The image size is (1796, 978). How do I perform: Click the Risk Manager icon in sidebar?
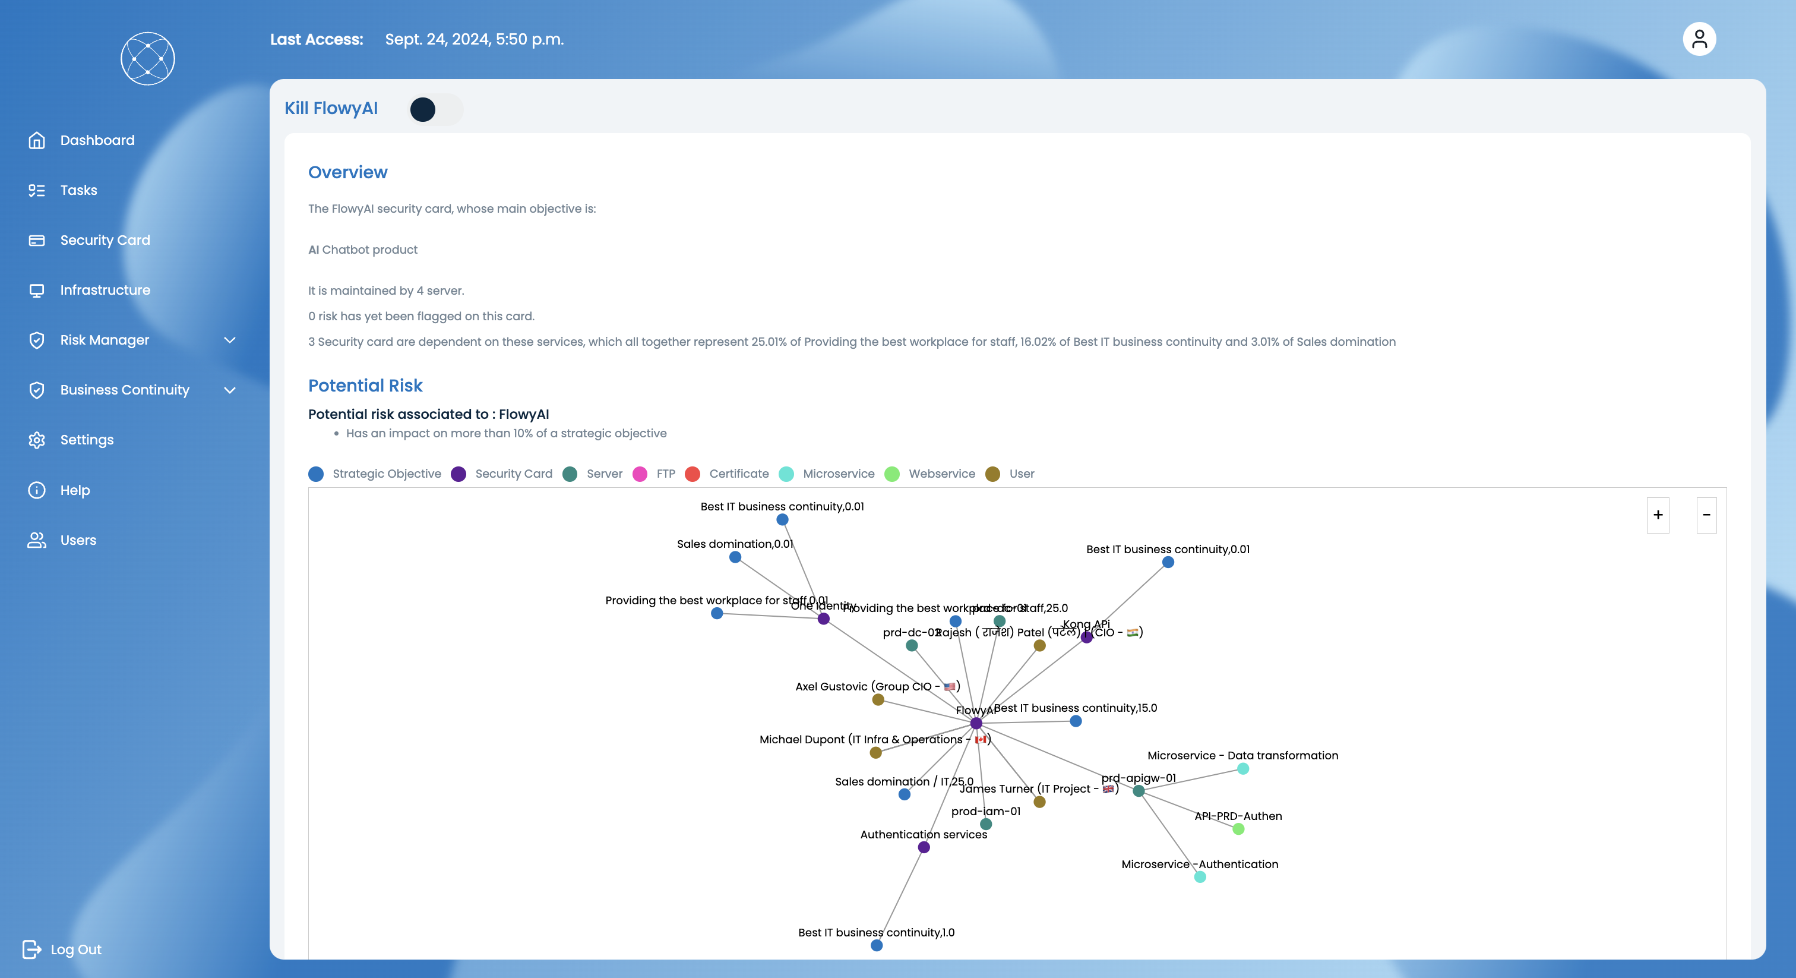pos(36,340)
